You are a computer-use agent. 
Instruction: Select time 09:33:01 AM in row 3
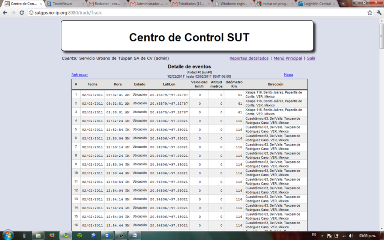[x=118, y=112]
